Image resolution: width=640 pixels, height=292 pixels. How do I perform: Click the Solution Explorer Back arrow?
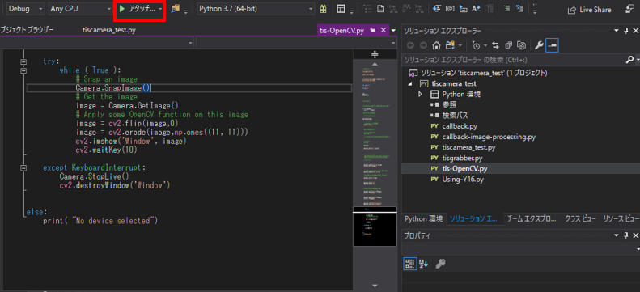tap(410, 45)
